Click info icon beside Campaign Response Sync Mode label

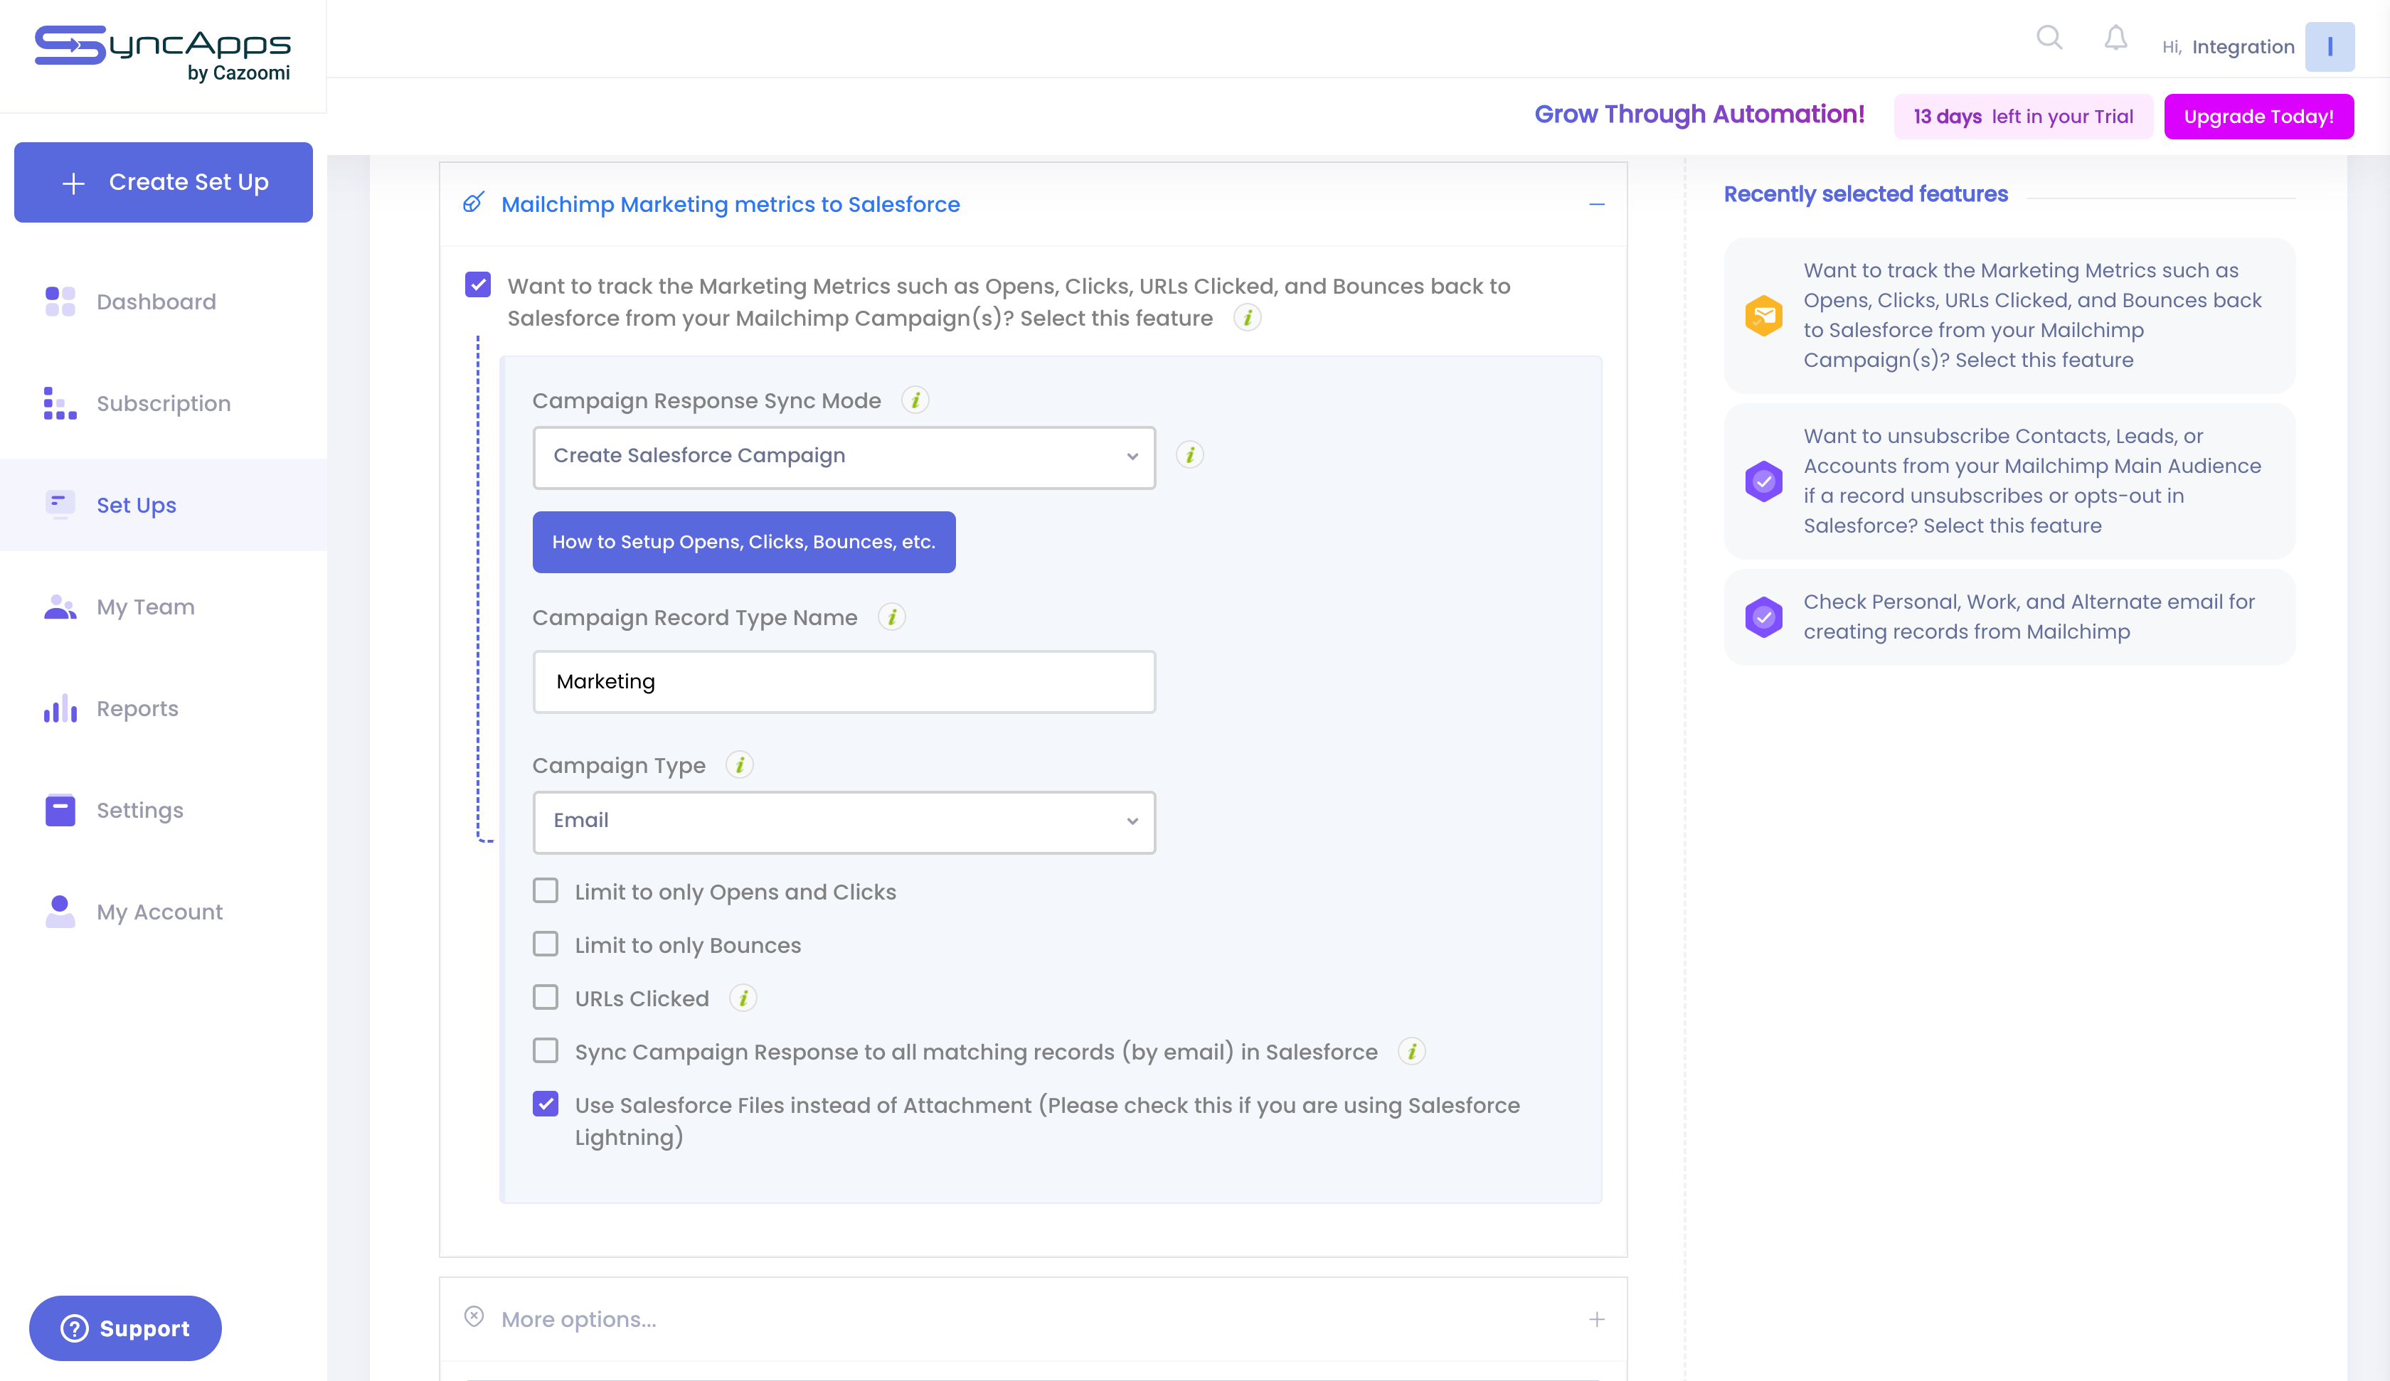[915, 400]
